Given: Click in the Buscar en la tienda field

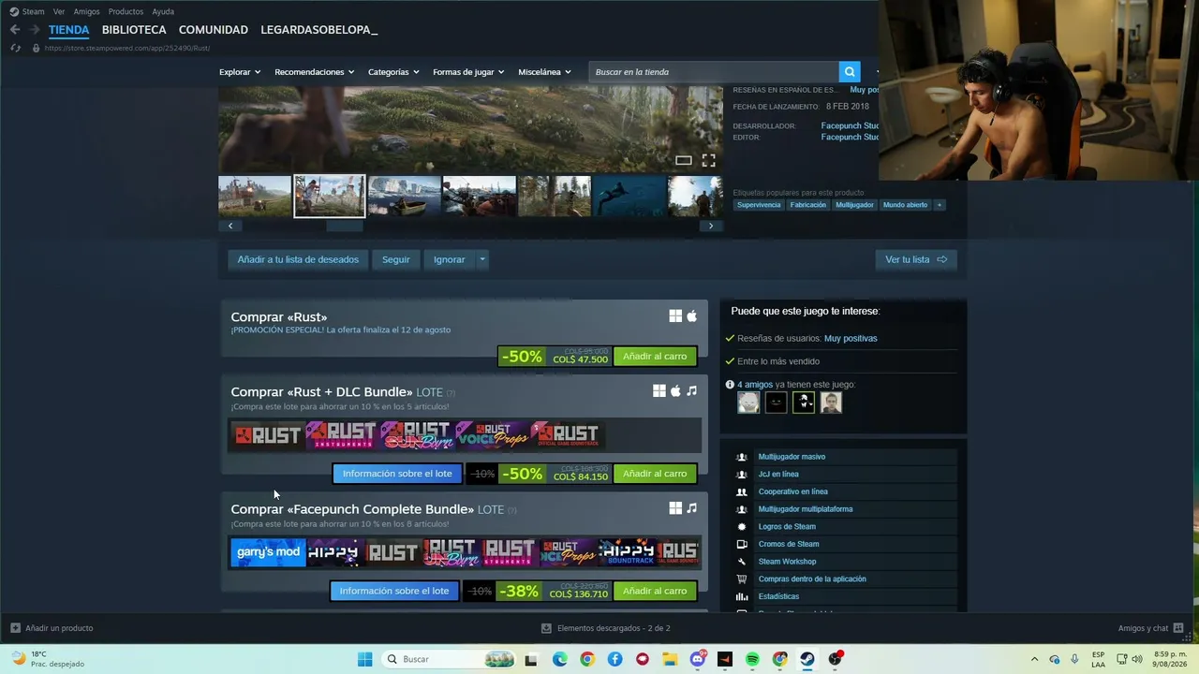Looking at the screenshot, I should click(x=714, y=72).
